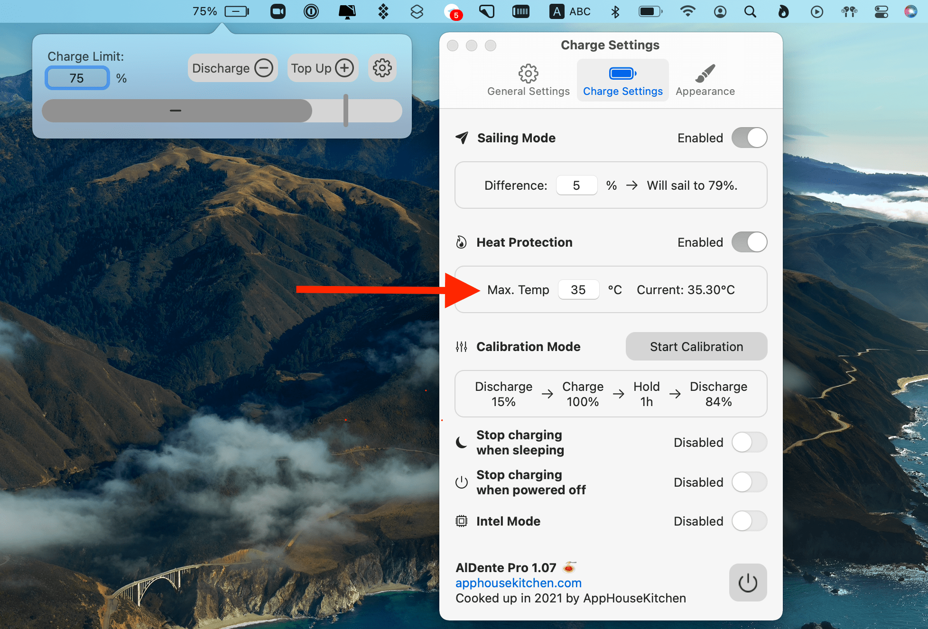The image size is (928, 629).
Task: Click the system battery status icon
Action: pos(650,11)
